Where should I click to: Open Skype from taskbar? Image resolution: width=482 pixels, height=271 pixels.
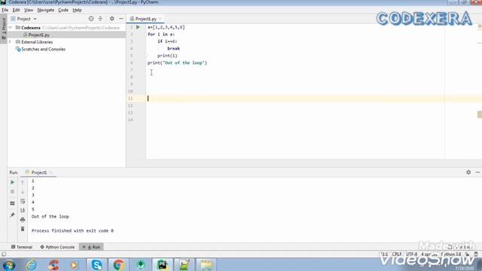click(x=97, y=264)
